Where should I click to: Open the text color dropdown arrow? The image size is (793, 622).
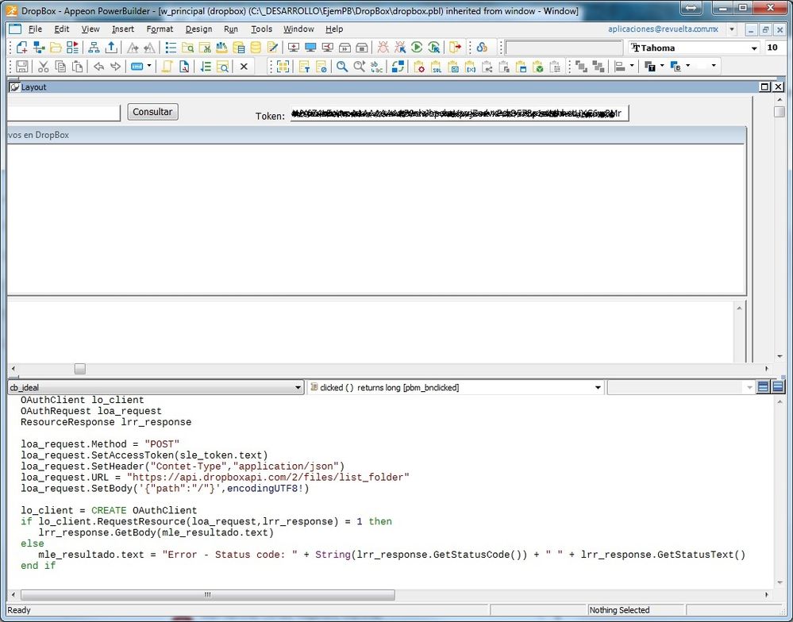[662, 67]
